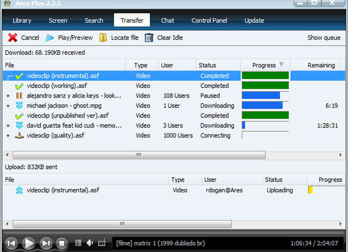Select the Transfer tab
Viewport: 348px width, 252px height.
tap(132, 20)
